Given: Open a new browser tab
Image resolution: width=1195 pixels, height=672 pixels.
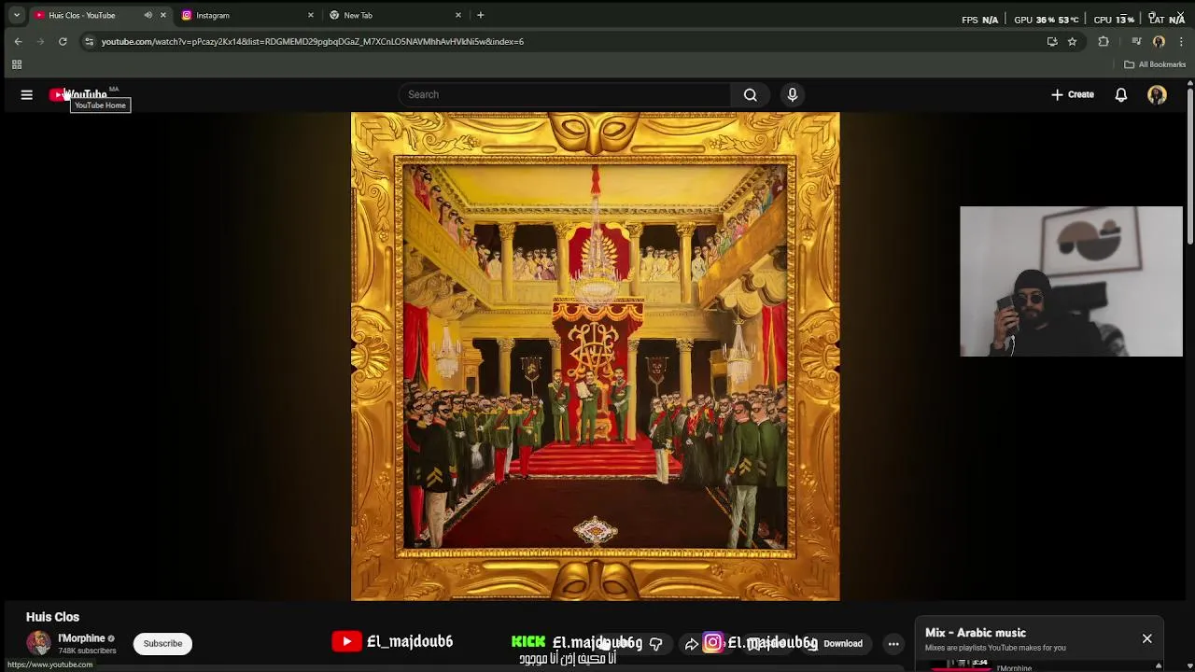Looking at the screenshot, I should 480,15.
